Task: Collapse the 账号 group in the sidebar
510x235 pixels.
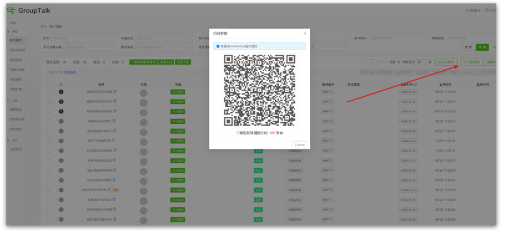Action: [x=12, y=32]
